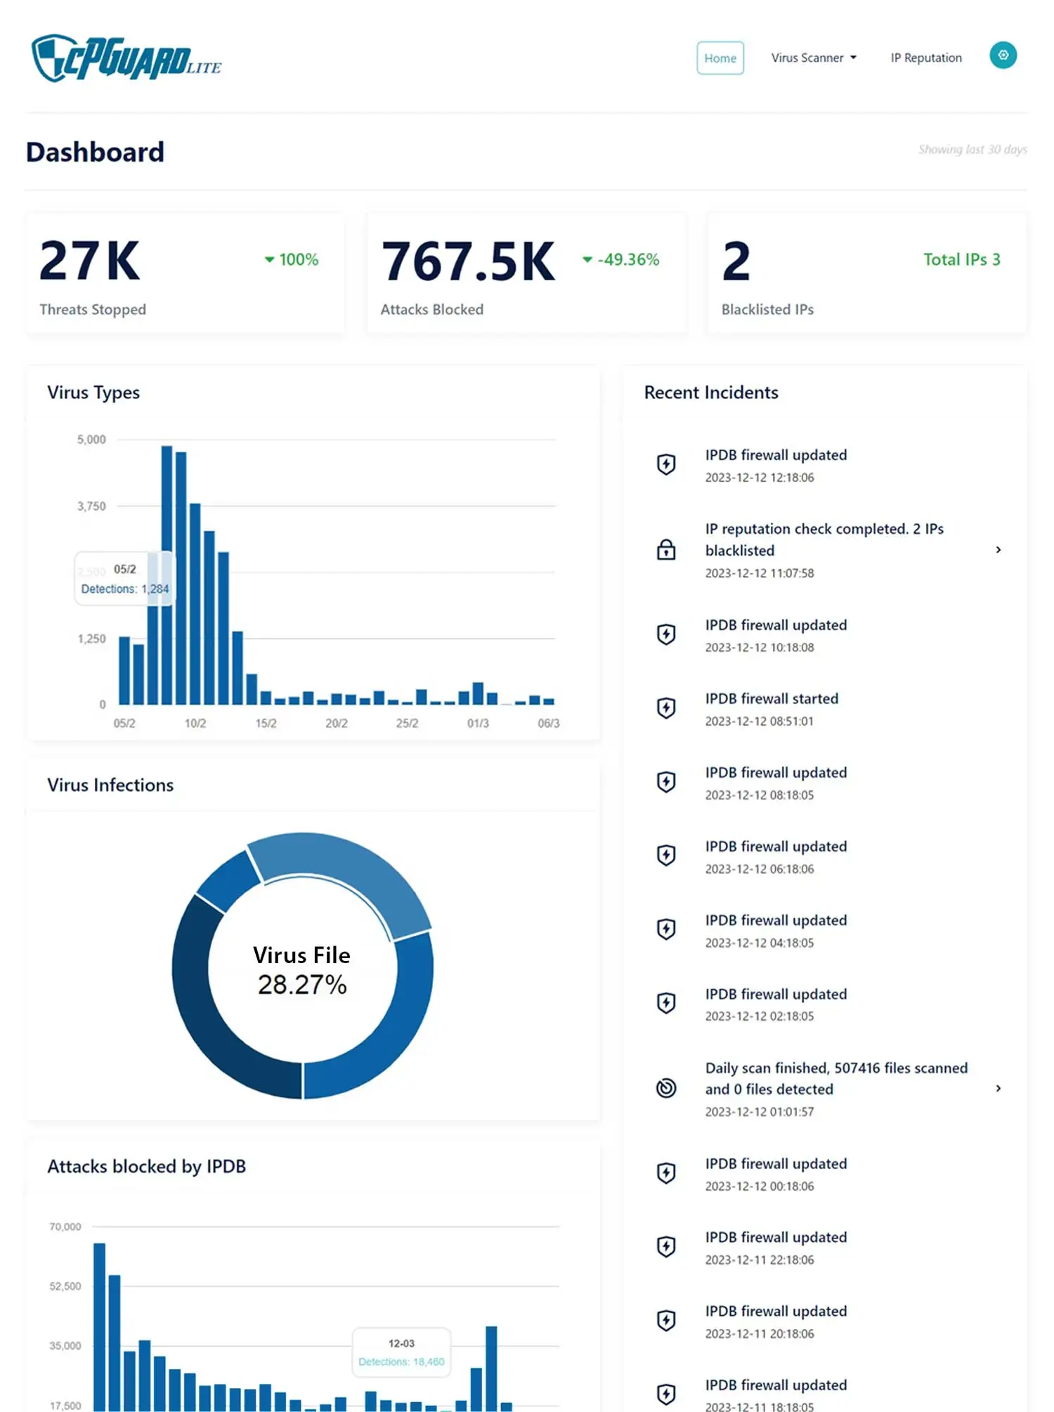1054x1412 pixels.
Task: Click shield icon for 20:18:06 firewall update
Action: (666, 1321)
